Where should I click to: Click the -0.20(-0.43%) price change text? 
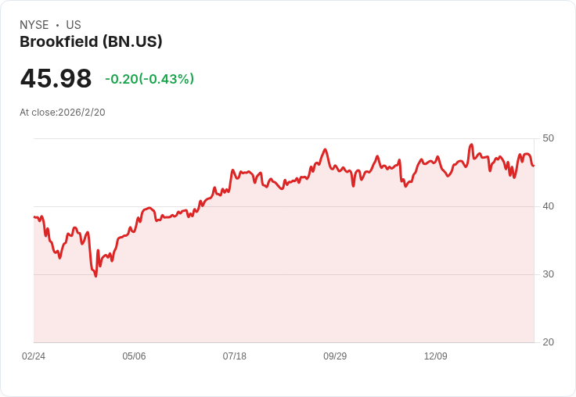coord(149,79)
